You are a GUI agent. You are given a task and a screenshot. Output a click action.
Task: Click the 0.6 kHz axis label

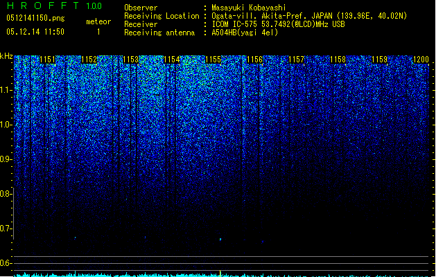tap(6, 263)
